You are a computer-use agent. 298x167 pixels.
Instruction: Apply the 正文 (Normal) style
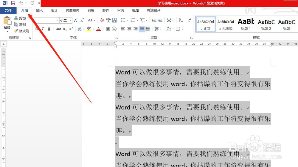pos(205,24)
